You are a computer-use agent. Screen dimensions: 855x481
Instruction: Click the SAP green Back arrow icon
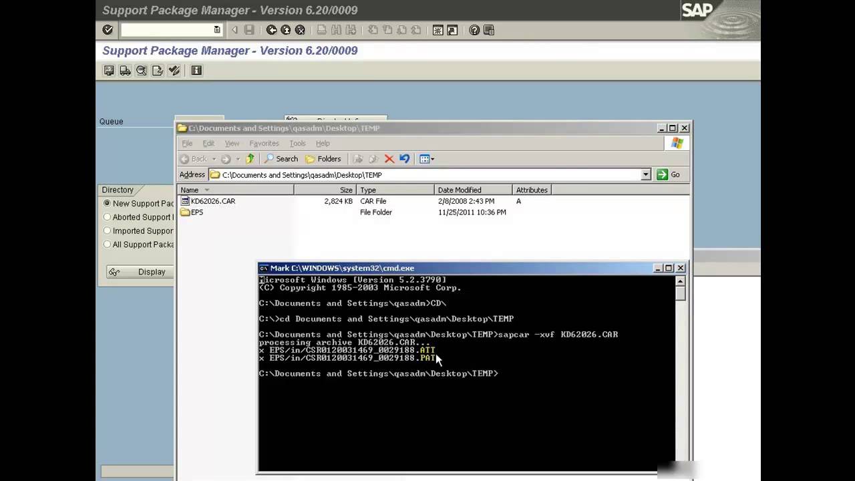271,30
